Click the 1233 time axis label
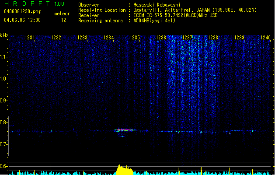The width and height of the screenshot is (275, 175). pos(83,37)
